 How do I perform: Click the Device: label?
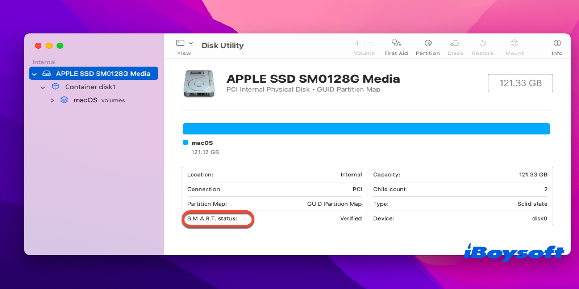tap(384, 218)
